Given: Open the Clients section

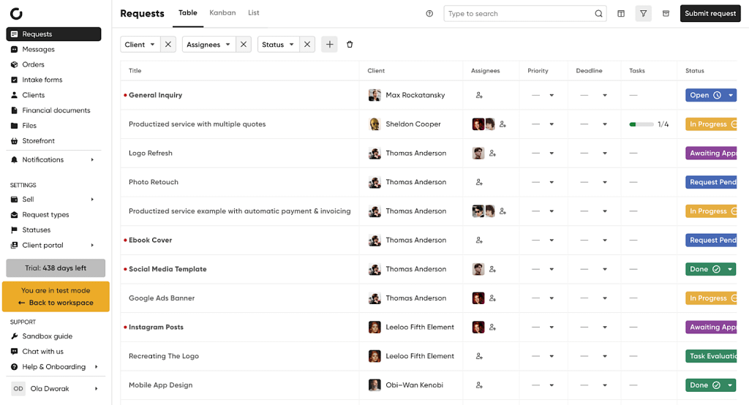Looking at the screenshot, I should tap(33, 95).
